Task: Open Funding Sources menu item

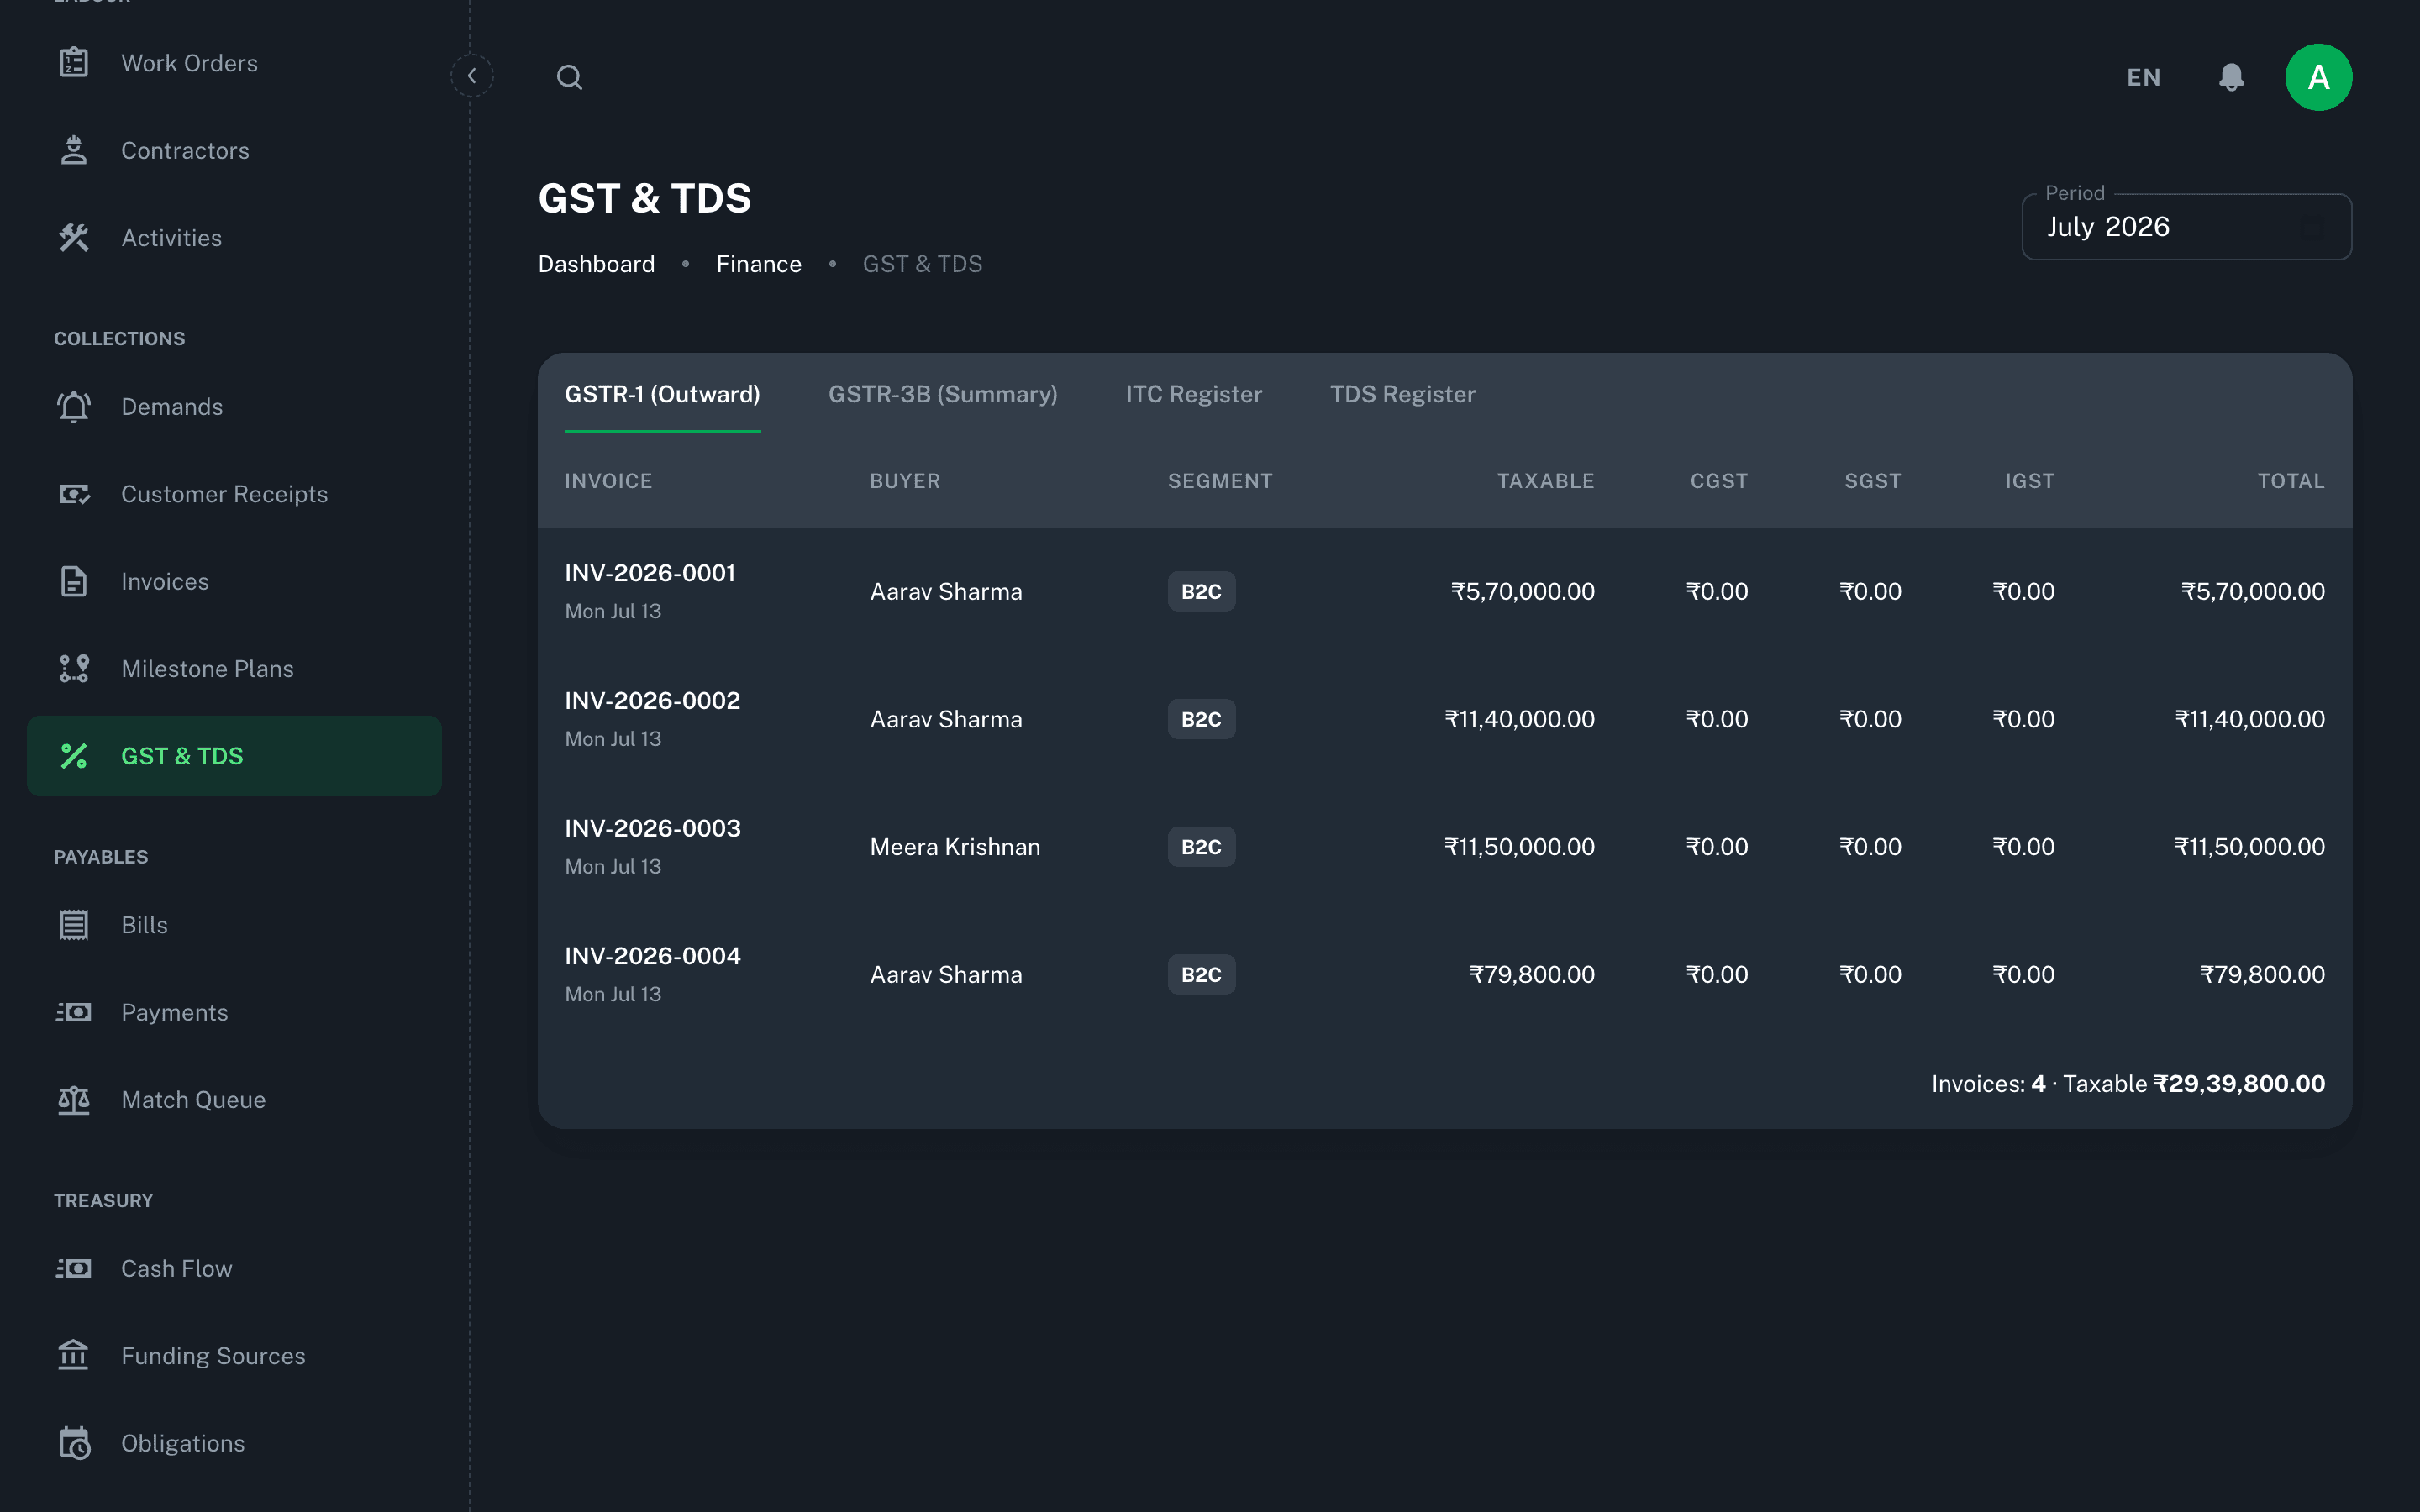Action: (x=234, y=1356)
